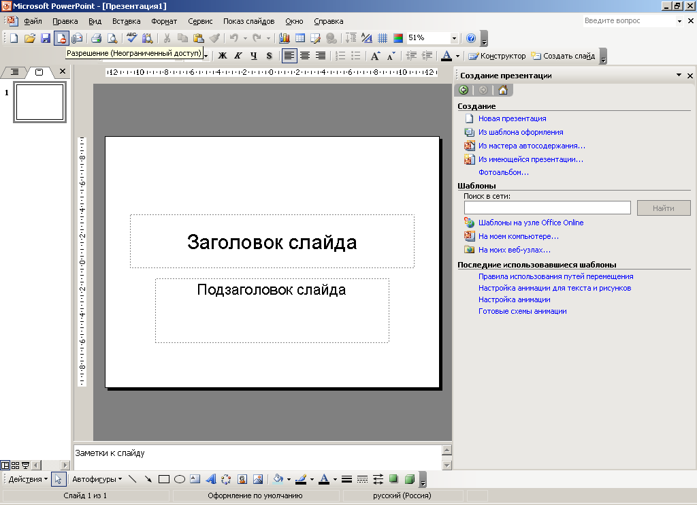Open the Действия dropdown menu
Viewport: 697px width, 505px height.
[28, 479]
